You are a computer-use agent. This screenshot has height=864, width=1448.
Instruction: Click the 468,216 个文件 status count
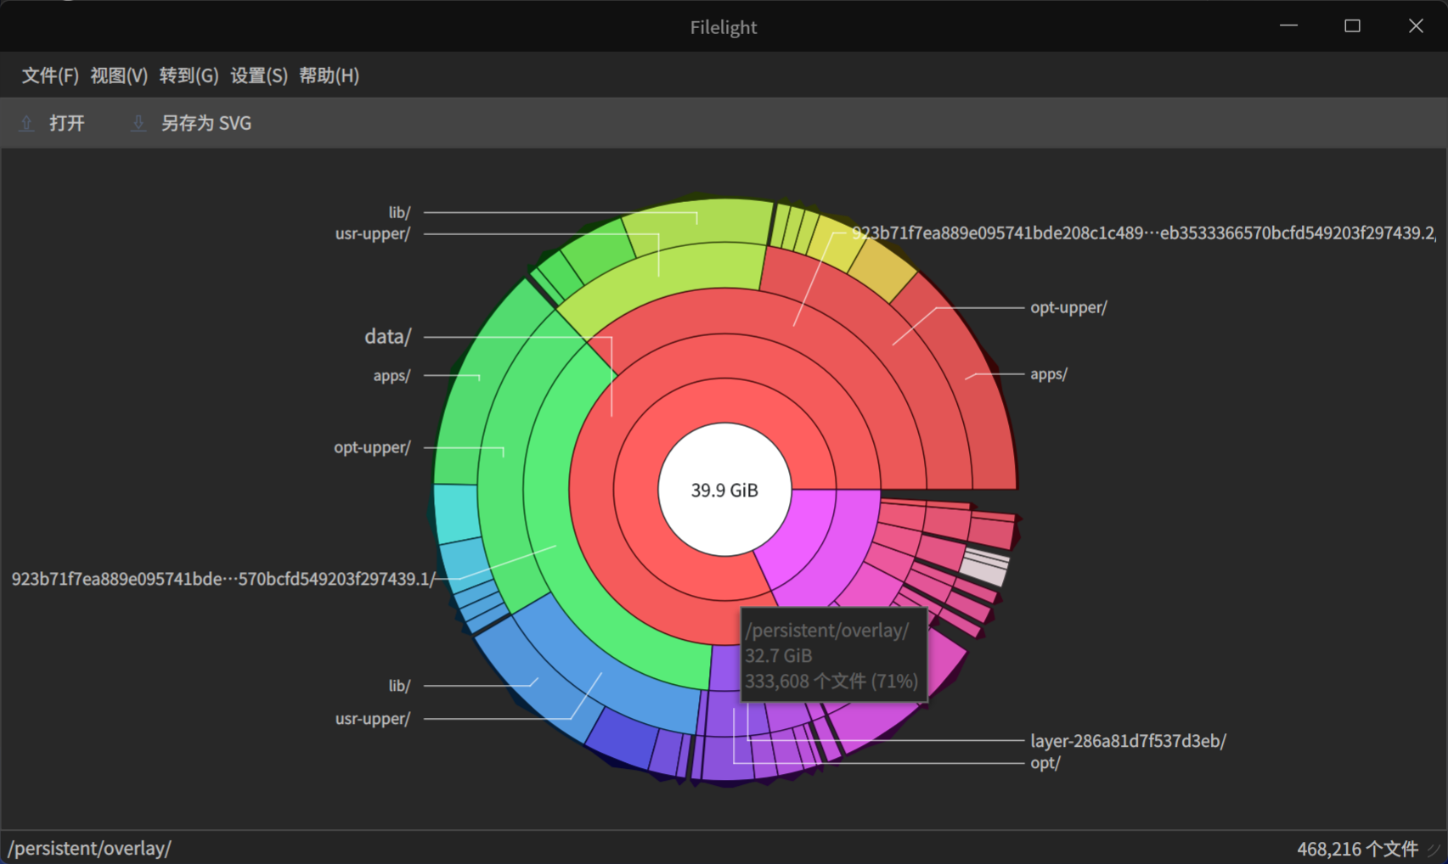click(1357, 849)
